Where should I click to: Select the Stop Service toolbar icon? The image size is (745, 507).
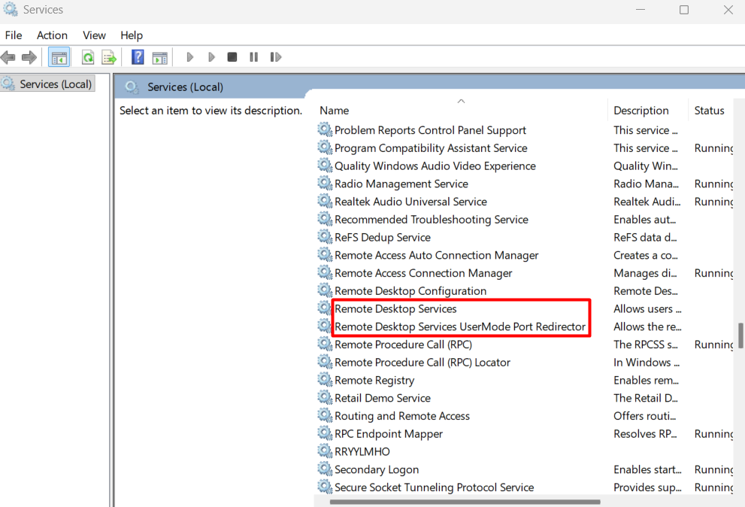tap(232, 56)
